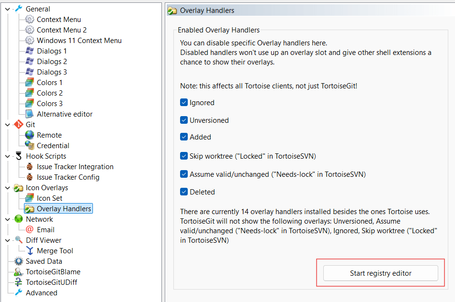Open the Merge Tool label

[55, 251]
